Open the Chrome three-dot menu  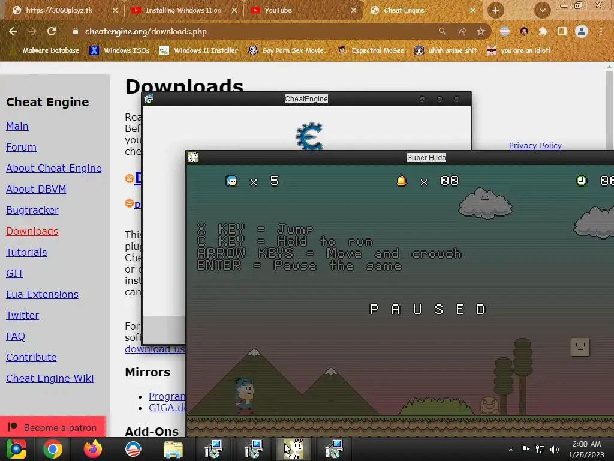tap(601, 31)
